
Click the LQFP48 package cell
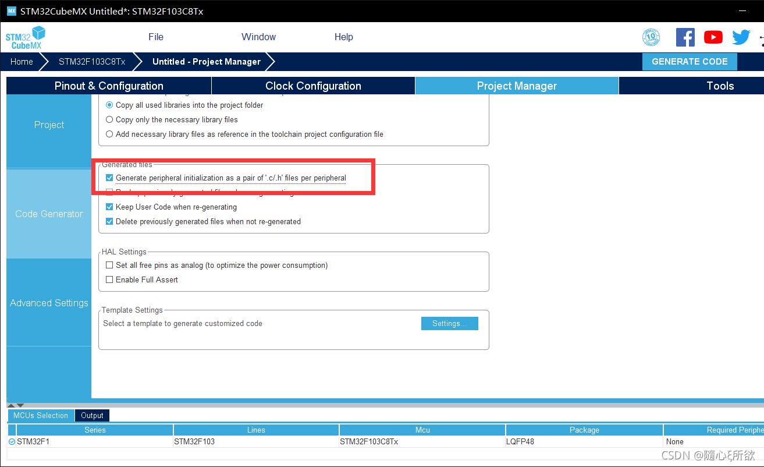(584, 441)
